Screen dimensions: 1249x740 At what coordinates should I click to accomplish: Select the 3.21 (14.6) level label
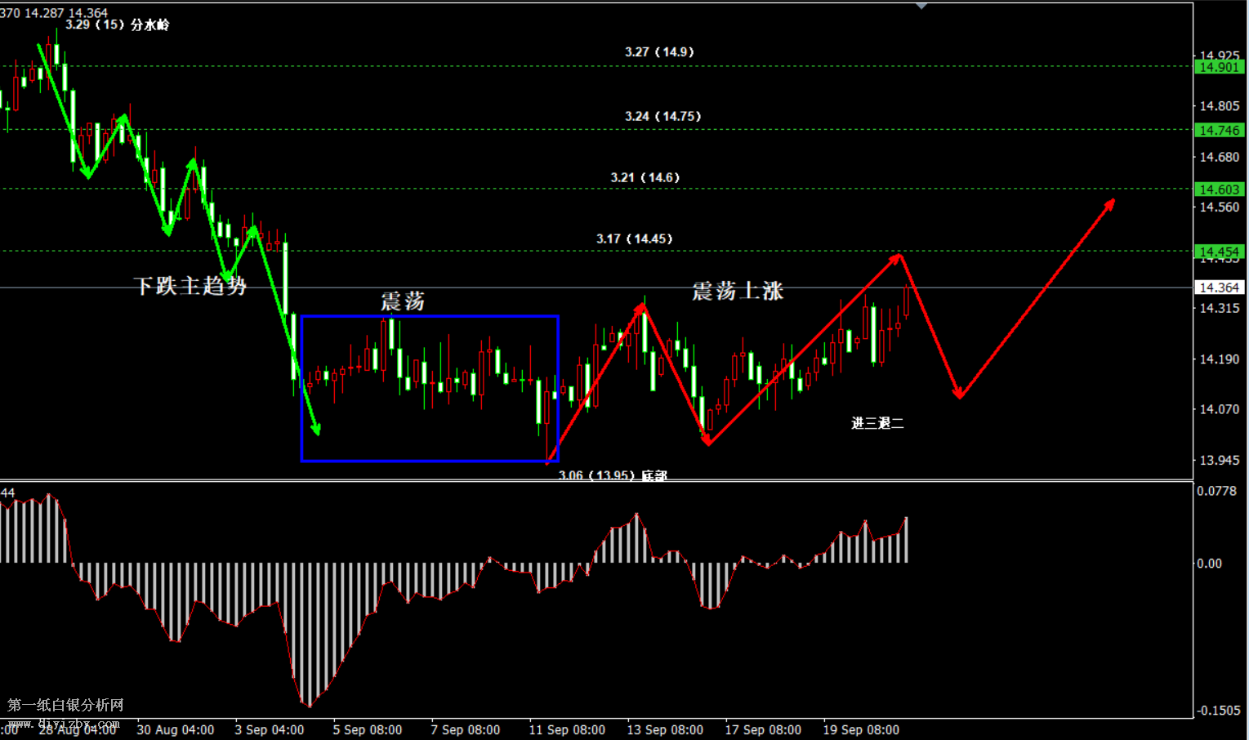645,177
